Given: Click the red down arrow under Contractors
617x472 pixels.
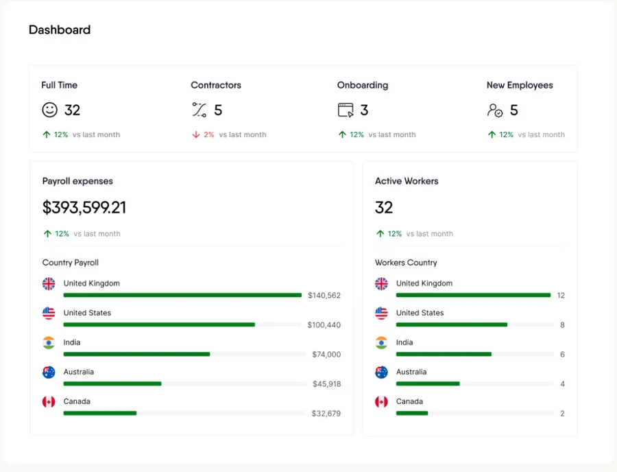Looking at the screenshot, I should (196, 134).
